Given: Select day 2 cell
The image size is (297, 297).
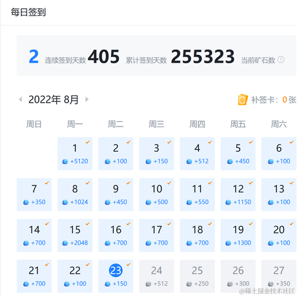Looking at the screenshot, I should tap(116, 154).
